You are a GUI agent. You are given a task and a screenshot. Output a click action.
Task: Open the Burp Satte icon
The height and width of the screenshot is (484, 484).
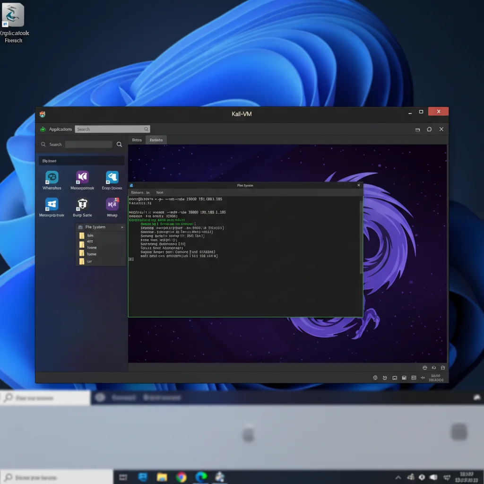pos(82,204)
